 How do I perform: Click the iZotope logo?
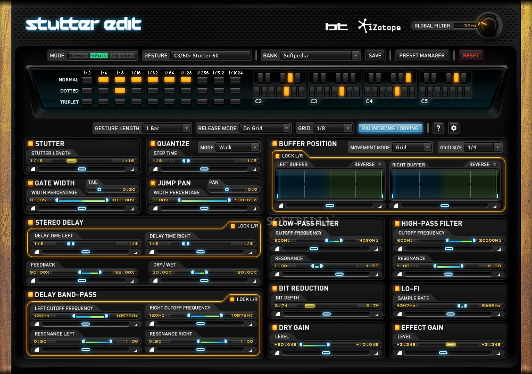[379, 26]
